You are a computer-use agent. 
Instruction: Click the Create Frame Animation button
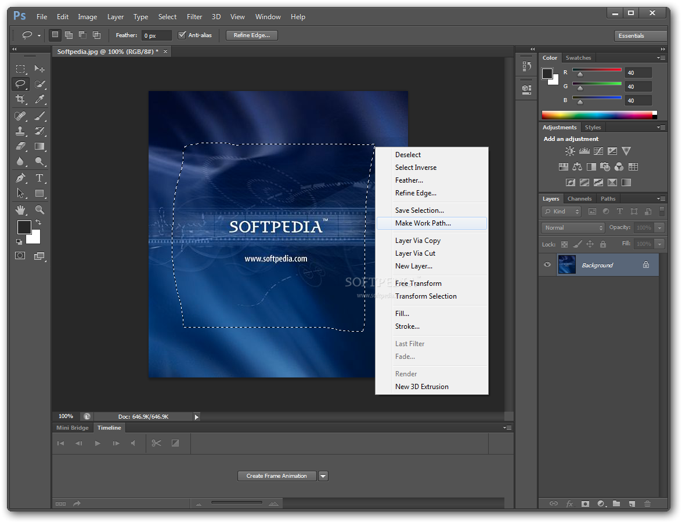coord(277,476)
